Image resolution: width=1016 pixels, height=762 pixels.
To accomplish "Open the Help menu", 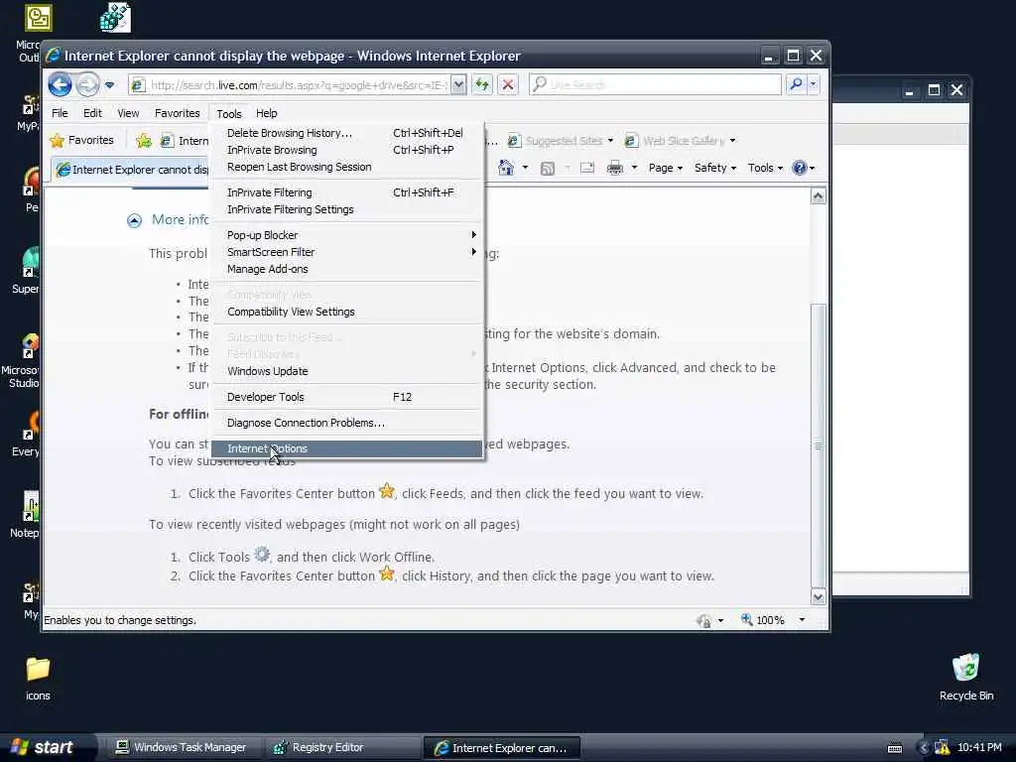I will point(266,113).
